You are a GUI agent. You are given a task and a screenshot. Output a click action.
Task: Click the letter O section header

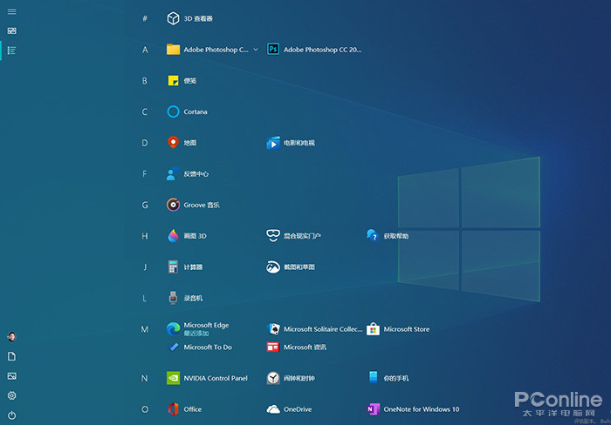pyautogui.click(x=145, y=409)
